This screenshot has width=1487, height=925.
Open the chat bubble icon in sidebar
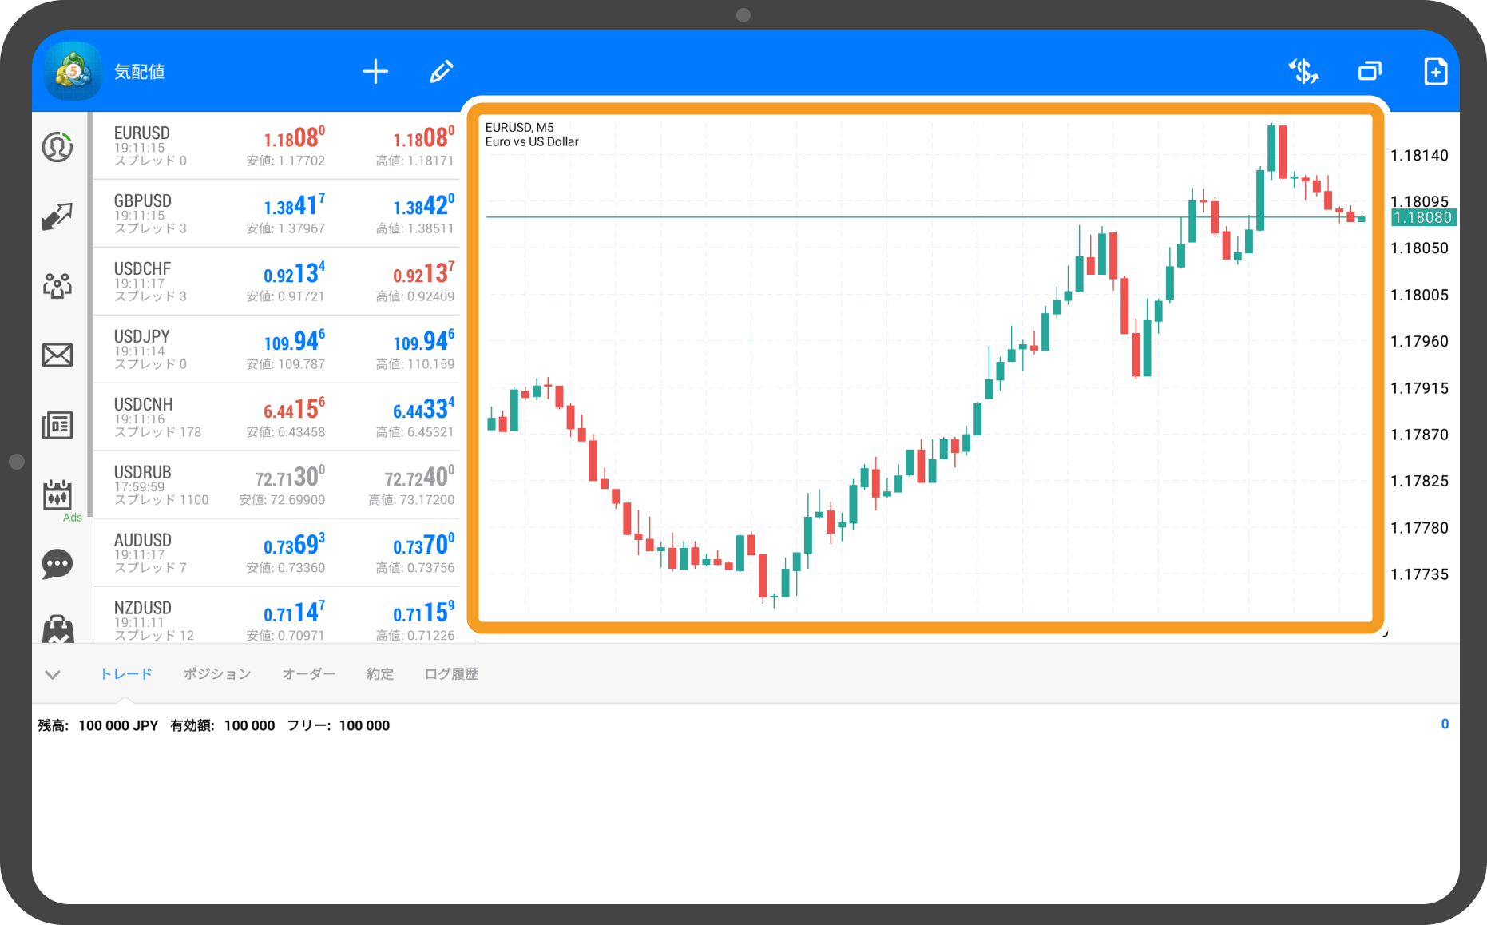point(57,564)
